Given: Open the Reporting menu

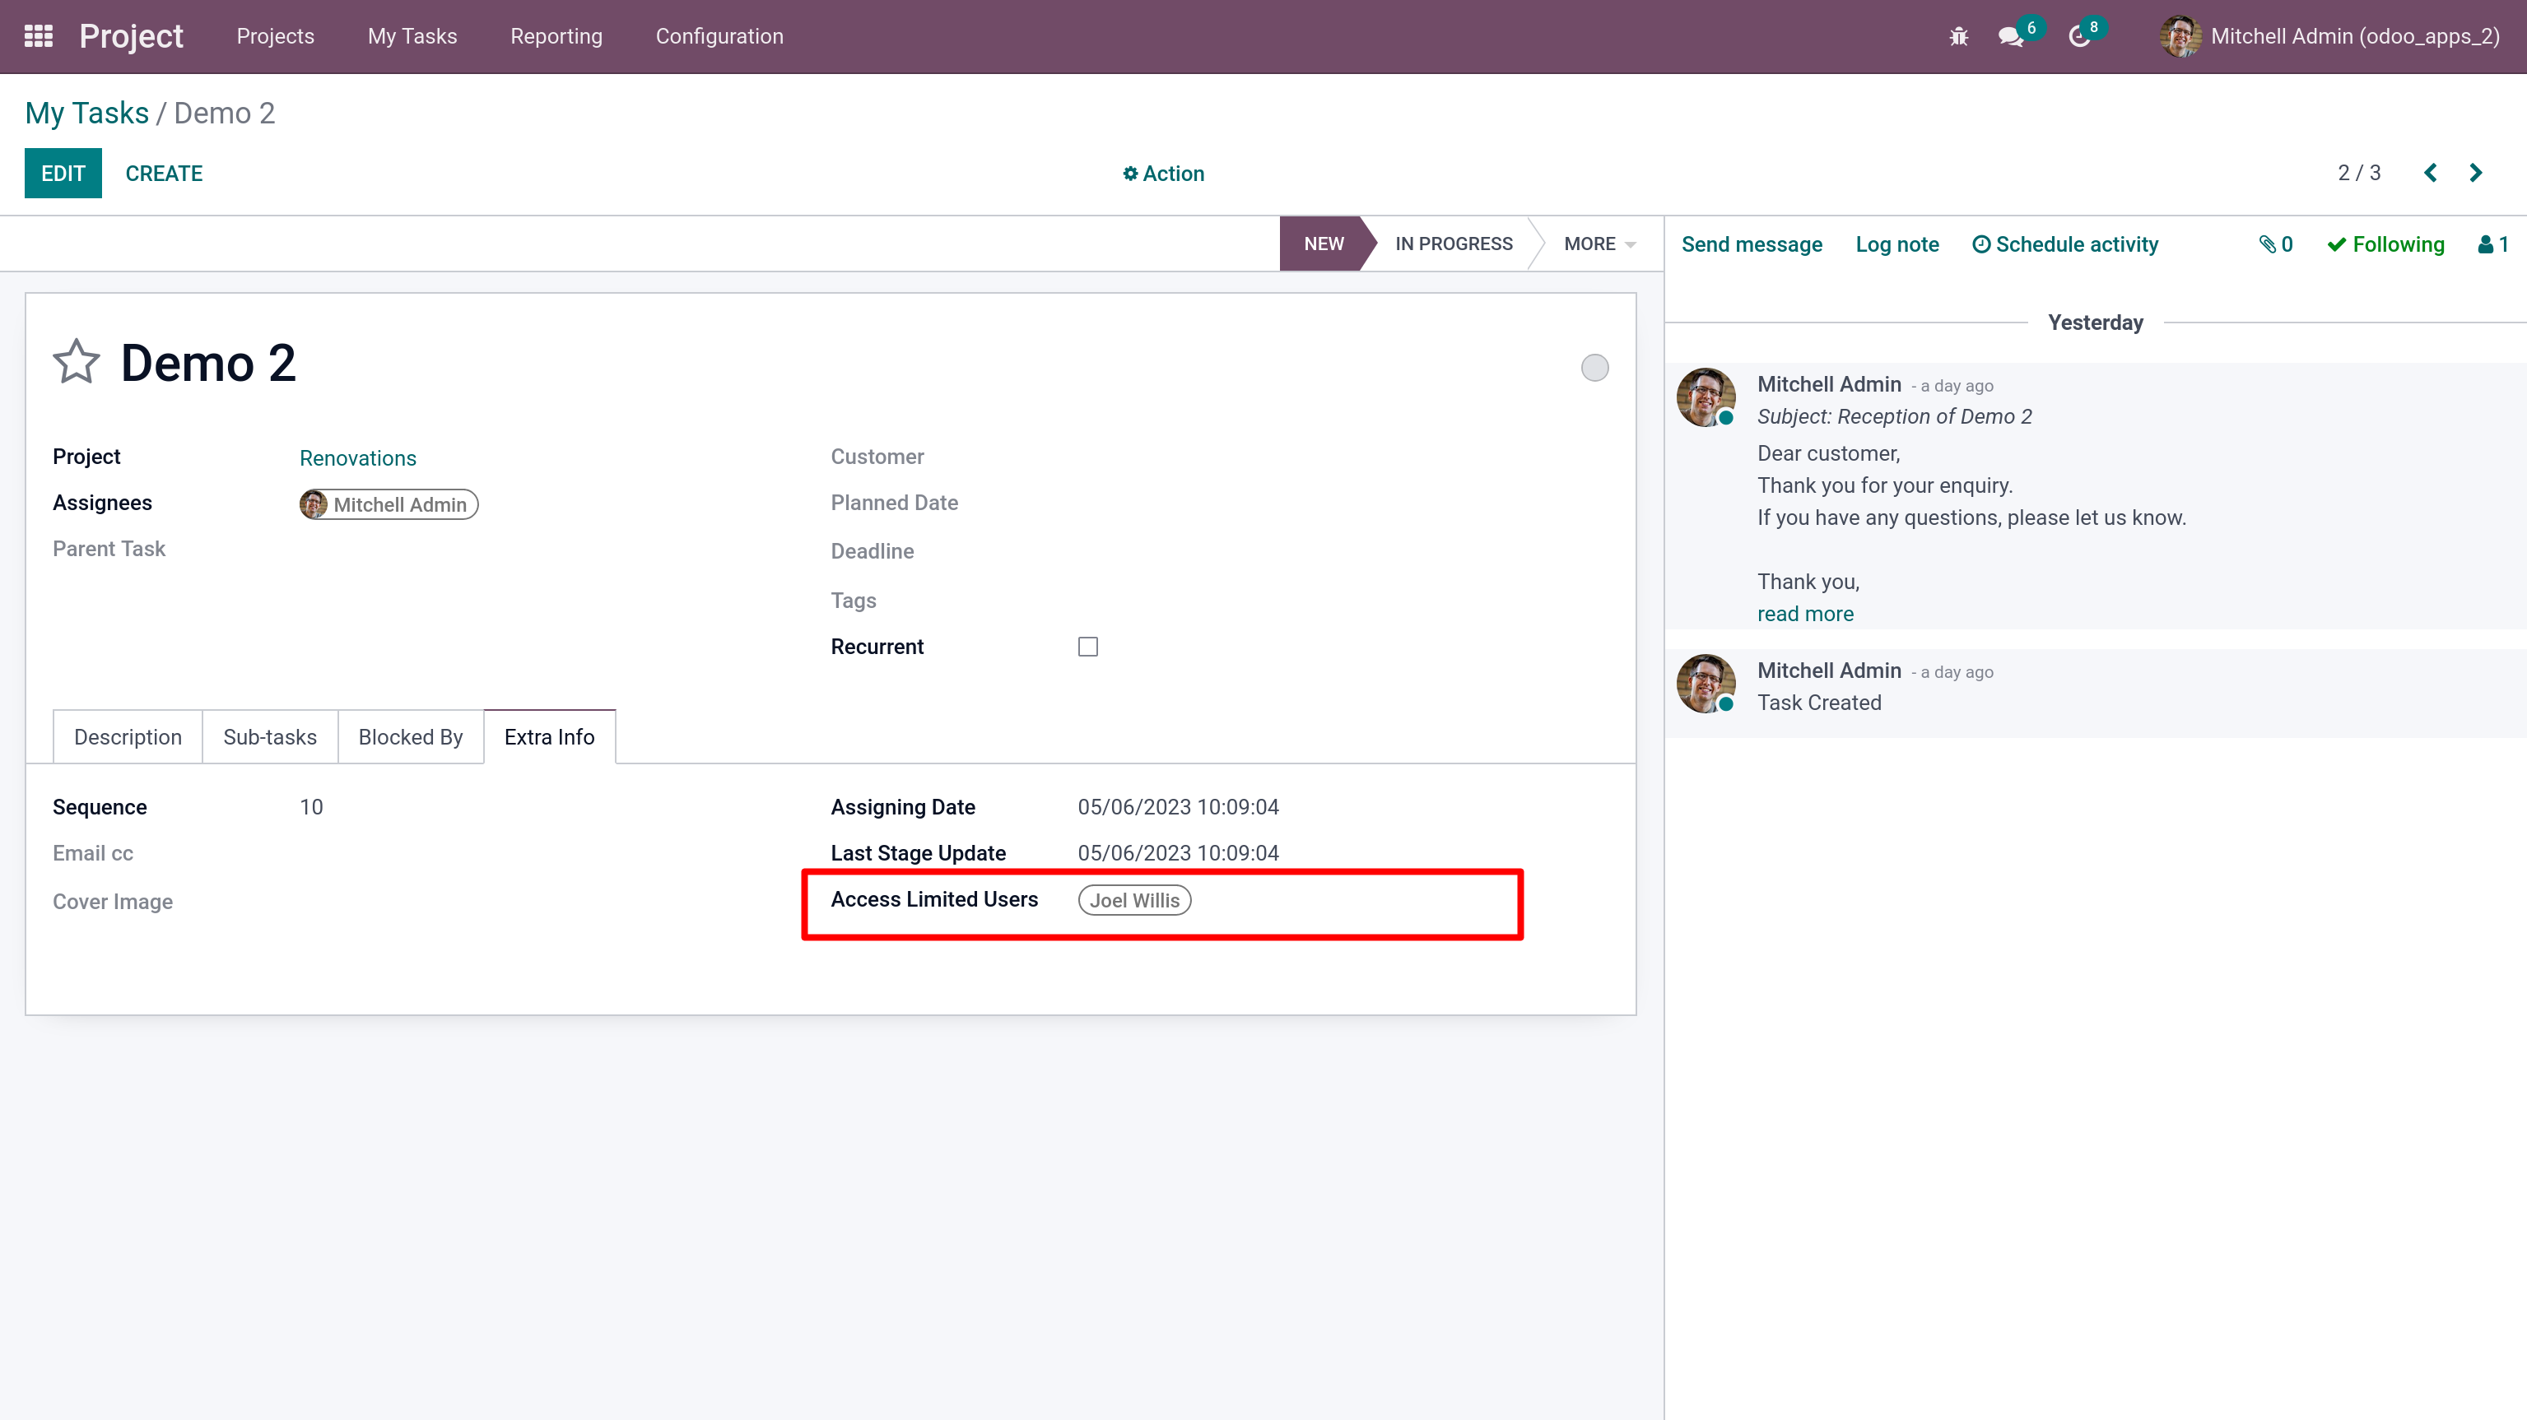Looking at the screenshot, I should (556, 36).
